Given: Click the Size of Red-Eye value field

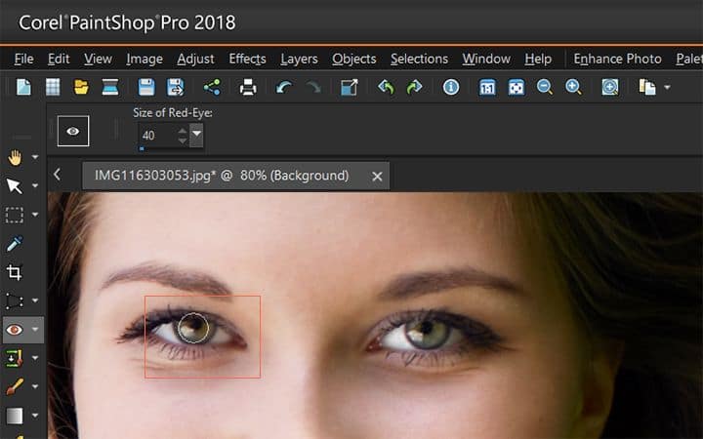Looking at the screenshot, I should click(157, 136).
